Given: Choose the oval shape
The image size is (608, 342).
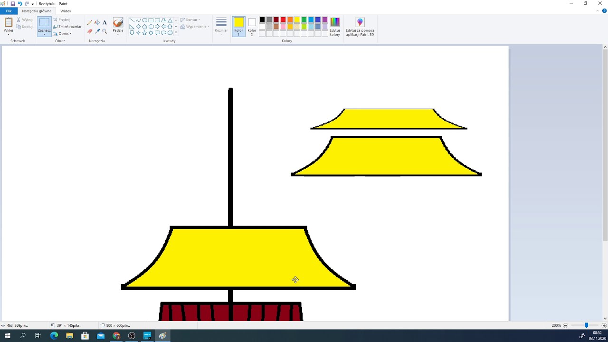Looking at the screenshot, I should pos(144,20).
